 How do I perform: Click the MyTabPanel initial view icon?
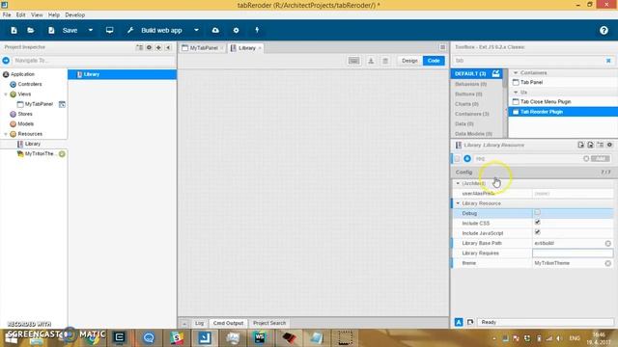point(62,104)
